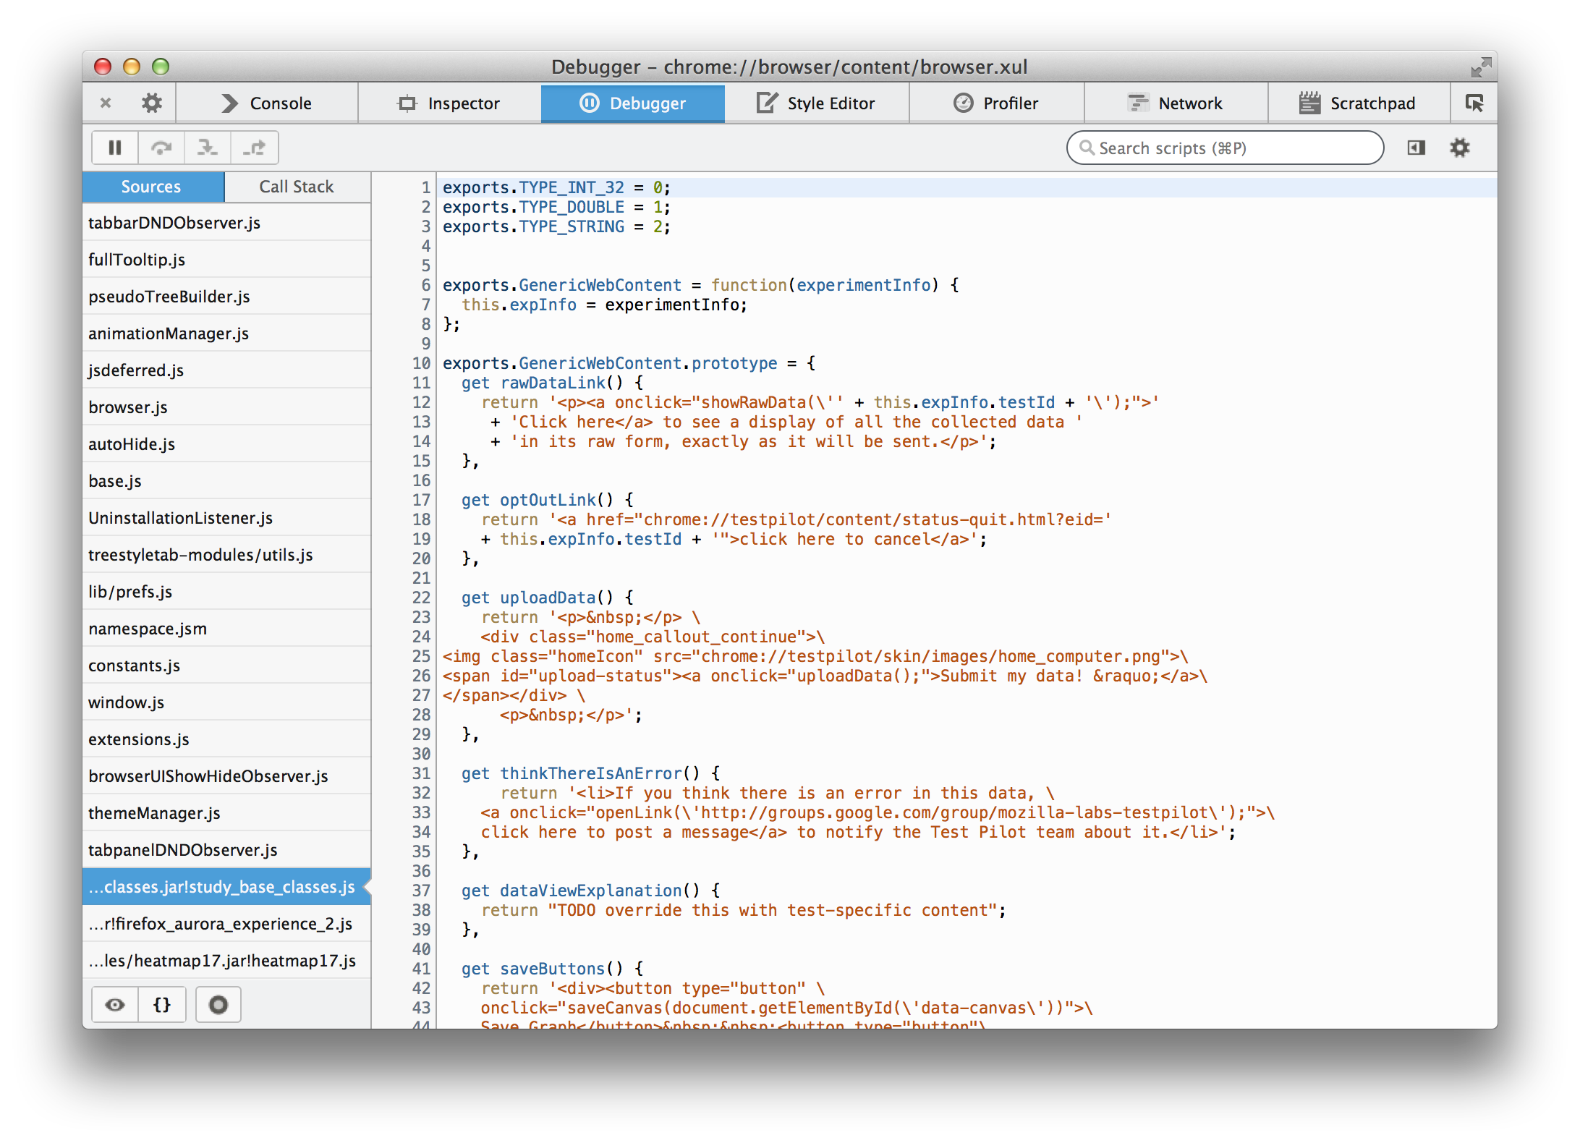Switch to the Network panel
The image size is (1580, 1143).
click(x=1176, y=103)
